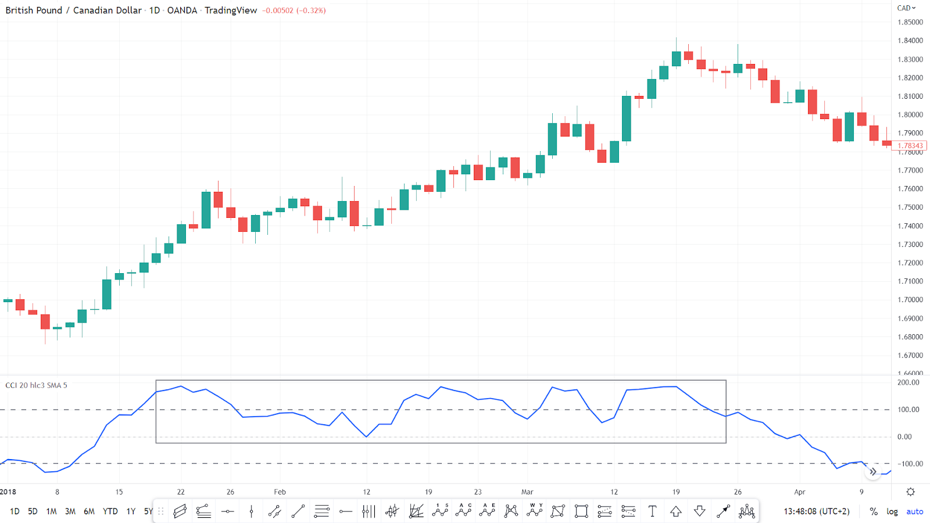
Task: Select the A-E triangle wave pattern tool
Action: 487,511
